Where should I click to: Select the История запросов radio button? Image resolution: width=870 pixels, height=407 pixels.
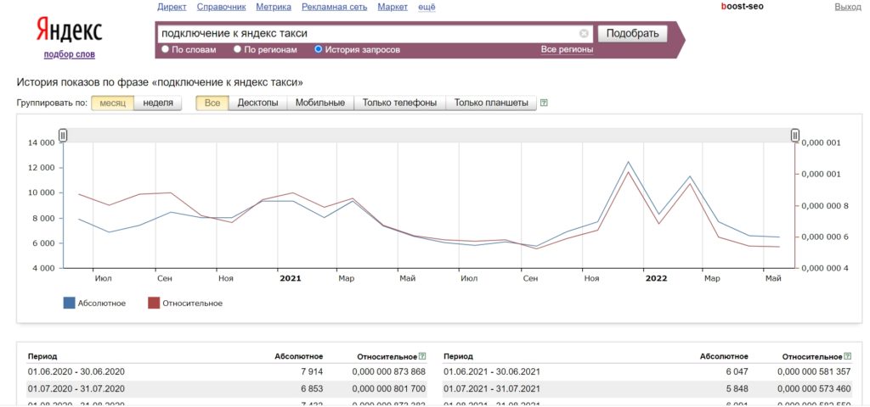tap(318, 49)
